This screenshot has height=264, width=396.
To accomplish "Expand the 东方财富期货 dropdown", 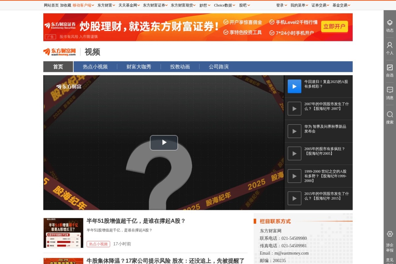I will (183, 5).
